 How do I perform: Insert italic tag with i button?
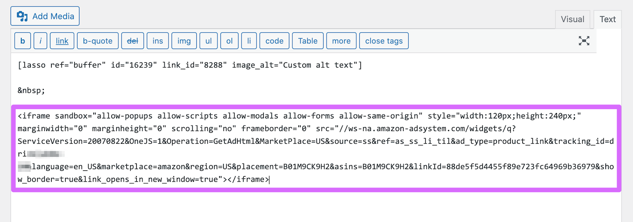tap(40, 41)
